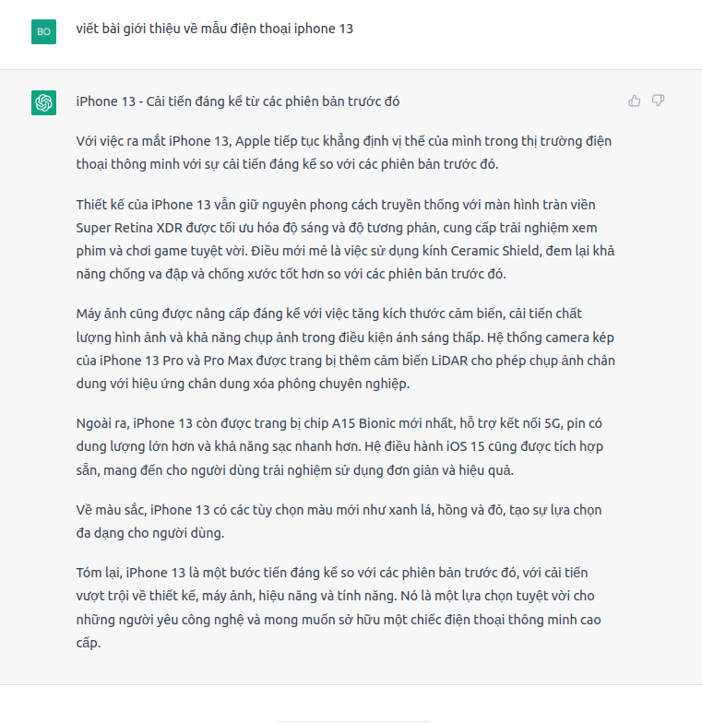This screenshot has width=702, height=723.
Task: Click the ChatGPT logo avatar
Action: (x=43, y=102)
